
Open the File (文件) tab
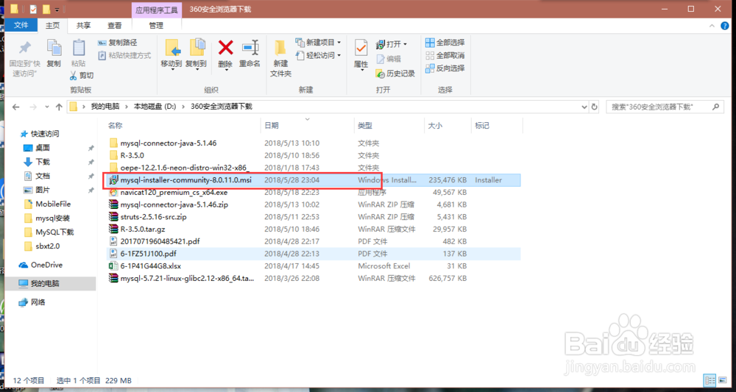click(x=21, y=25)
